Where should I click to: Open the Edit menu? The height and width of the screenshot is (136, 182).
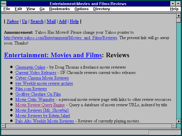tap(18, 9)
